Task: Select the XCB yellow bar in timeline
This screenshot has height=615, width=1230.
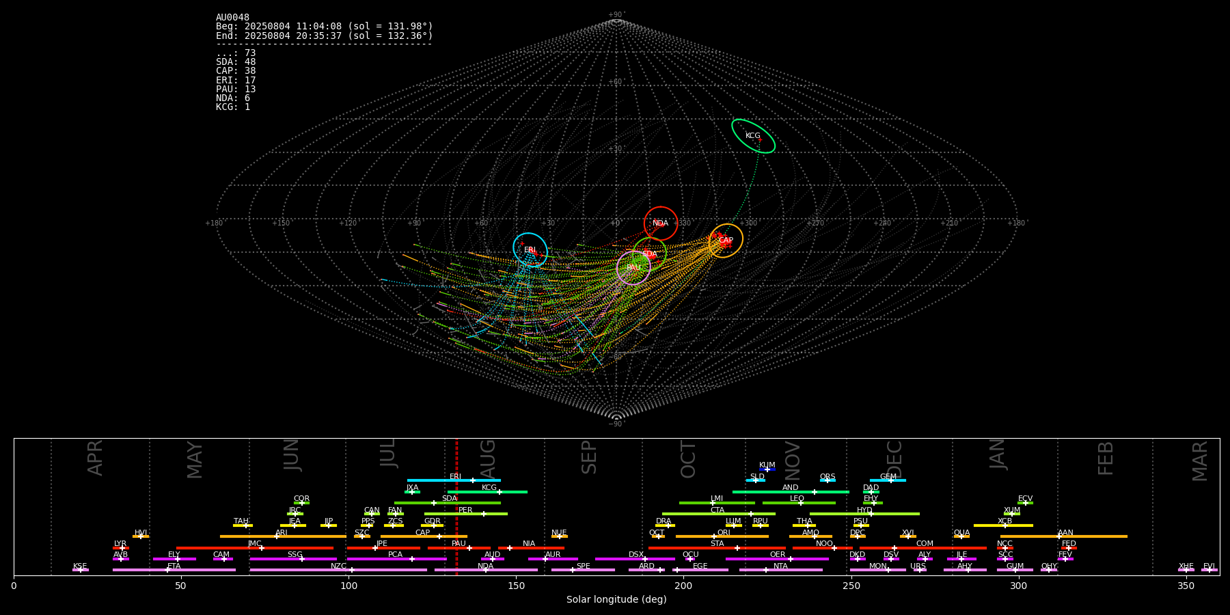Action: 1003,525
